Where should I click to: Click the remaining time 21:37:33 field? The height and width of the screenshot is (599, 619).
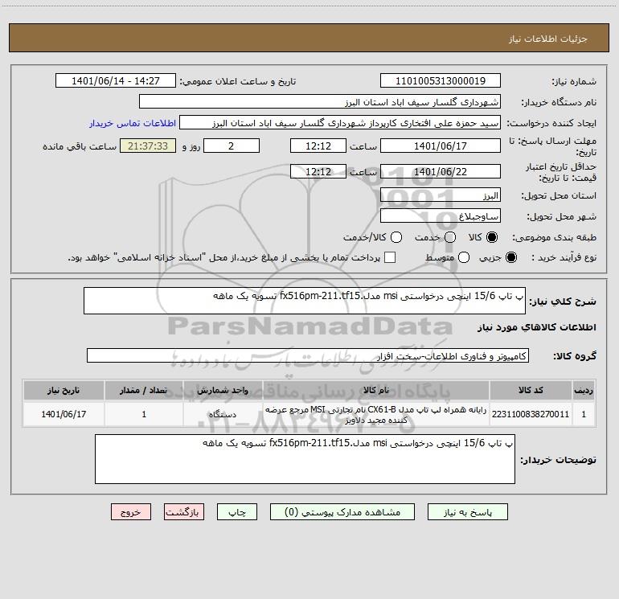coord(148,146)
